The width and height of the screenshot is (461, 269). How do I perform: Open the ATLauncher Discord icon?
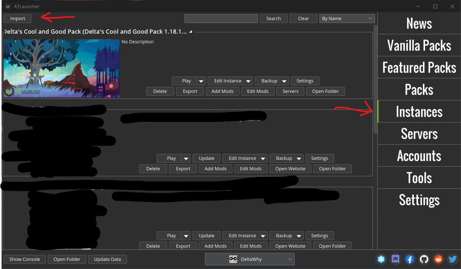395,259
